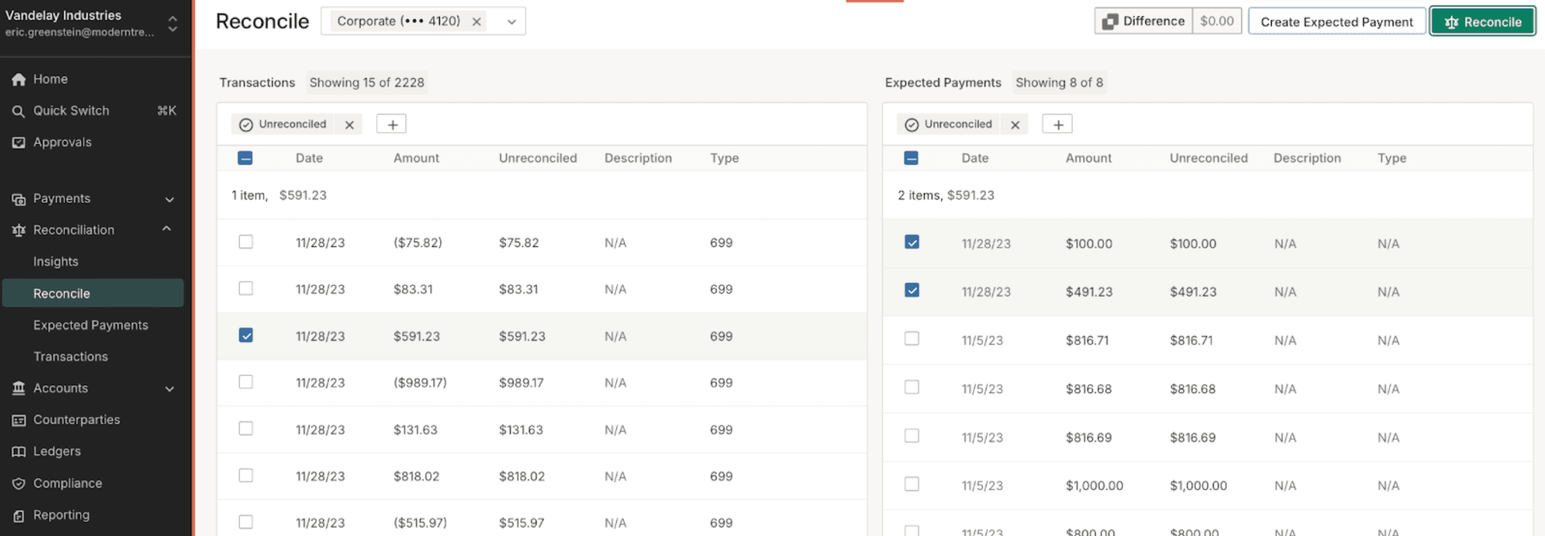Click the Ledgers book icon
The image size is (1545, 536).
[x=19, y=452]
